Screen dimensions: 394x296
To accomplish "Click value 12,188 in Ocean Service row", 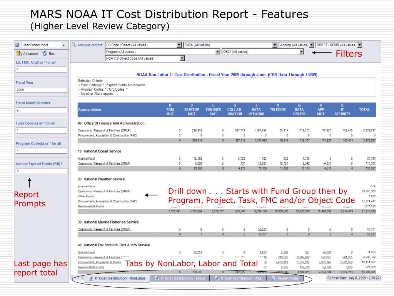I will click(x=198, y=158).
